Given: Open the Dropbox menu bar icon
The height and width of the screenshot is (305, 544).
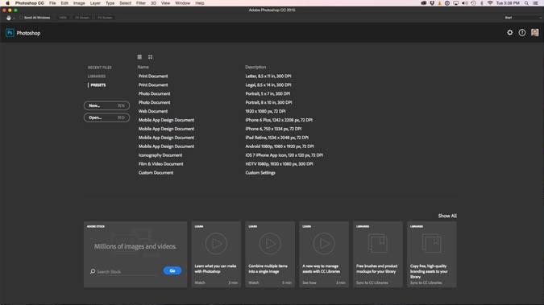Looking at the screenshot, I should 432,3.
